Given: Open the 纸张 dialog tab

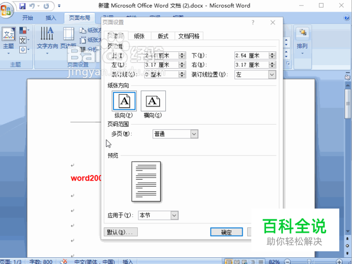Looking at the screenshot, I should [139, 36].
